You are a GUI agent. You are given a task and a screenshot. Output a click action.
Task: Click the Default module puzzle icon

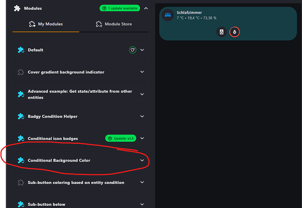click(x=21, y=50)
